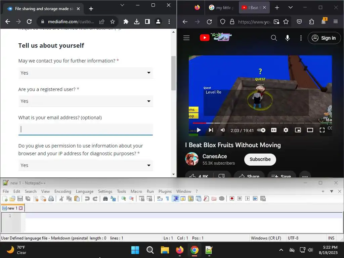
Task: Toggle Word wrap in Notepad++ toolbar
Action: [x=160, y=199]
